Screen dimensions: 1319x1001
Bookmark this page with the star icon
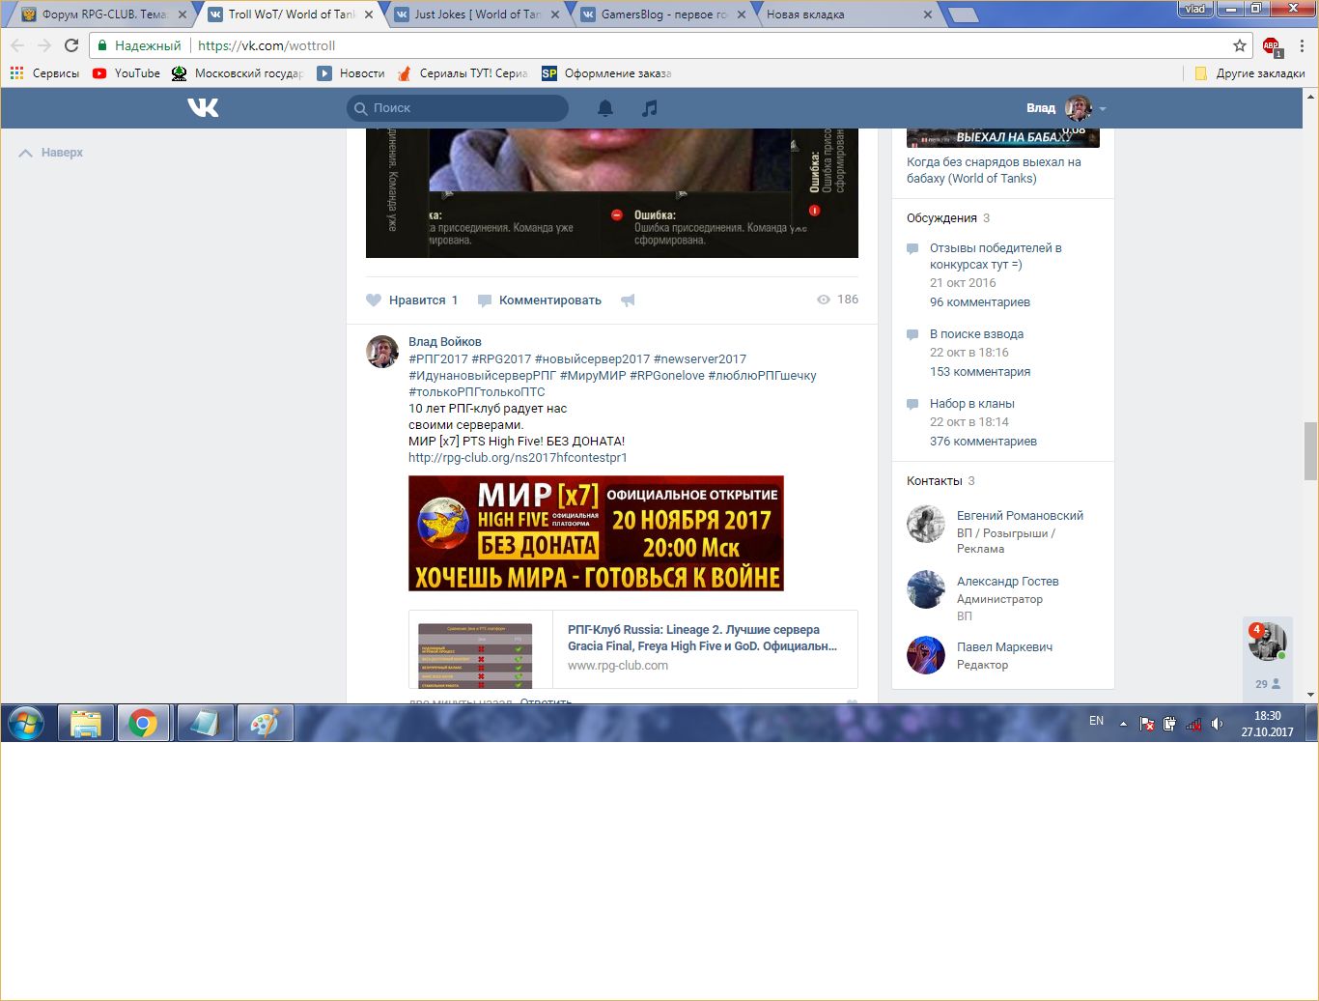pos(1240,45)
